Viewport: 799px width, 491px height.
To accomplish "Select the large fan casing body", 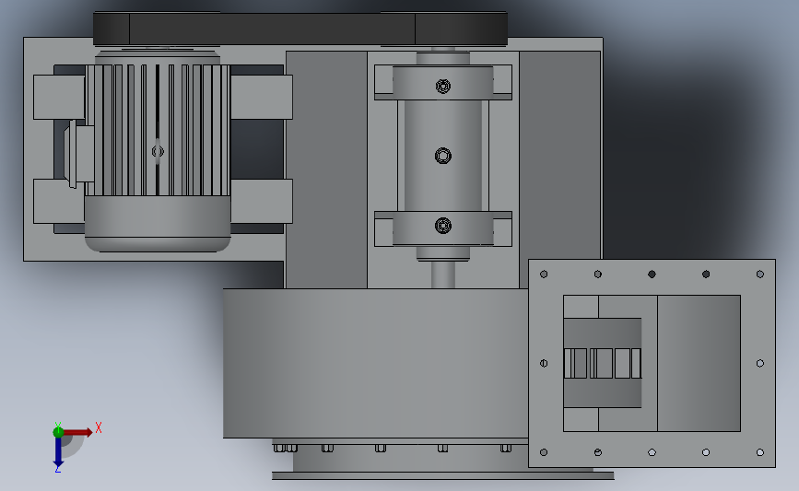I will point(376,363).
